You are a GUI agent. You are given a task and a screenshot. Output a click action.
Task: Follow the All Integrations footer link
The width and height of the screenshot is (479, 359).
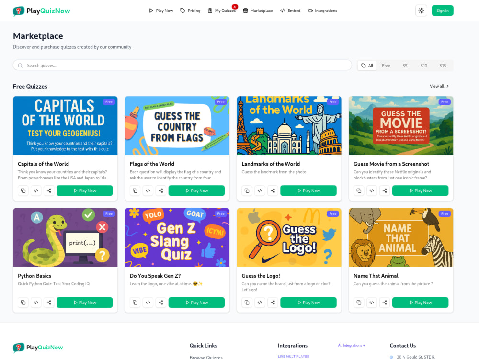pyautogui.click(x=351, y=345)
